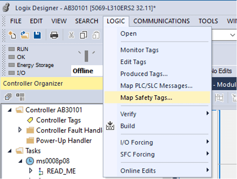Collapse the Tasks tree node

click(x=10, y=151)
